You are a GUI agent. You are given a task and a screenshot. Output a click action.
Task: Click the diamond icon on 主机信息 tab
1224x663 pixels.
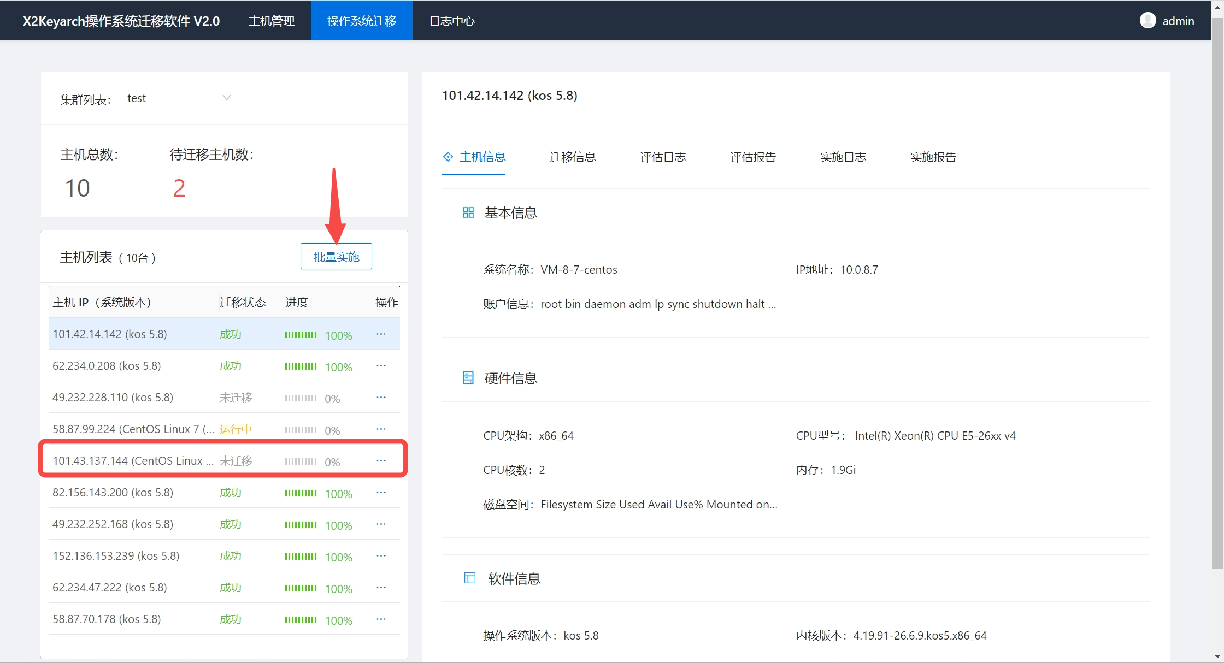tap(448, 157)
